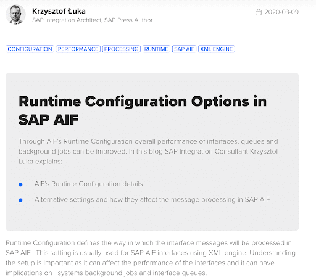Select the Alternative settings list item text
This screenshot has width=316, height=280.
tap(152, 199)
